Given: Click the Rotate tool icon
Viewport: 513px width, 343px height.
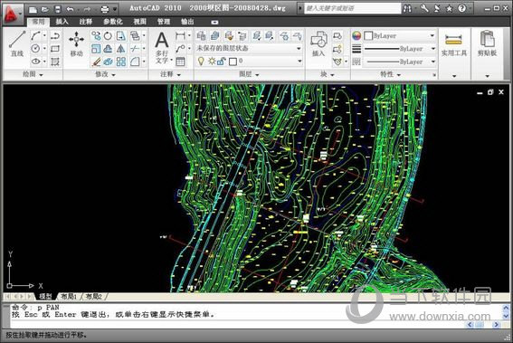Looking at the screenshot, I should tap(108, 35).
